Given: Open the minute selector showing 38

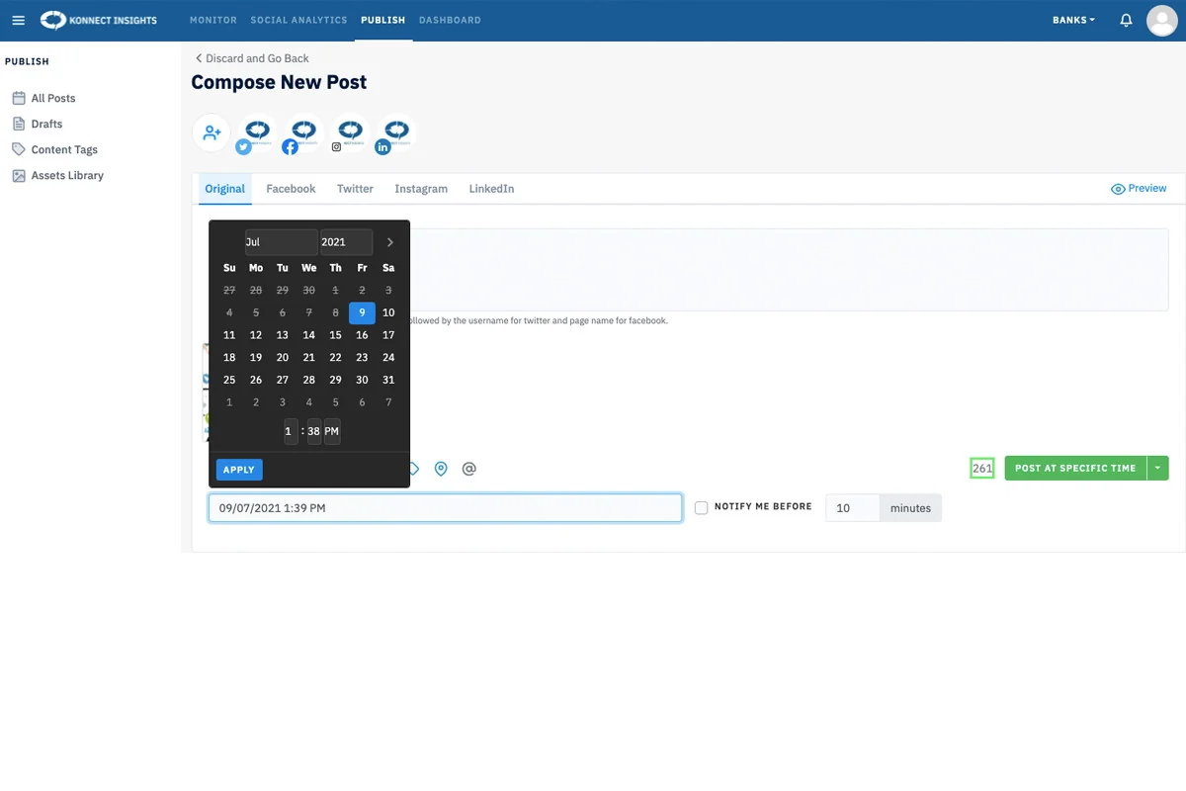Looking at the screenshot, I should click(x=313, y=431).
